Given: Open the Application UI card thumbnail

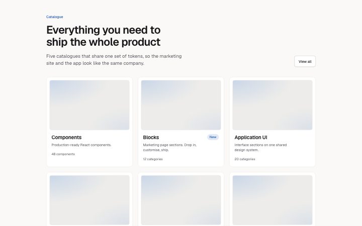Looking at the screenshot, I should [273, 105].
